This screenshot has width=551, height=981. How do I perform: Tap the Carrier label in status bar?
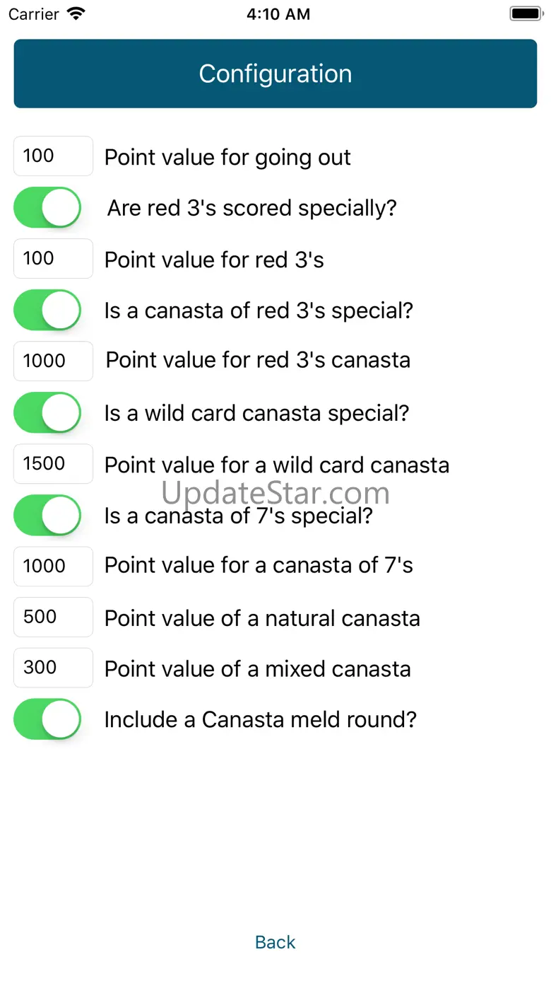34,14
